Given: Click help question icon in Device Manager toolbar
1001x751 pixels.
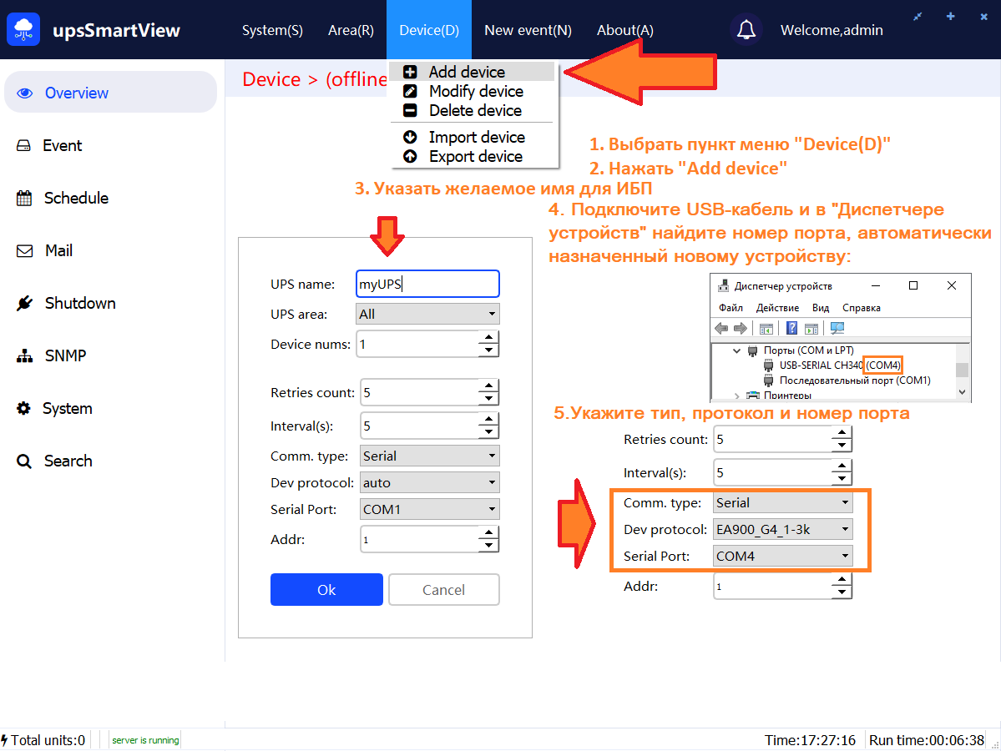Looking at the screenshot, I should click(x=791, y=328).
